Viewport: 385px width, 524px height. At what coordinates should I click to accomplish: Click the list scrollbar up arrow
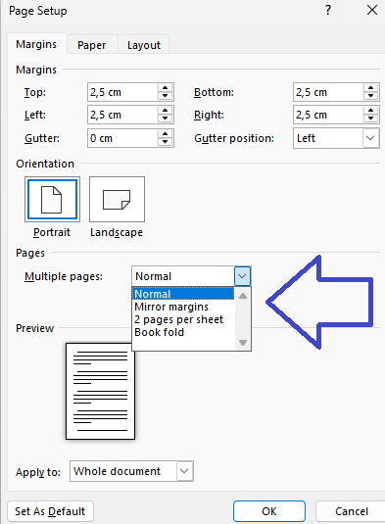pyautogui.click(x=243, y=296)
